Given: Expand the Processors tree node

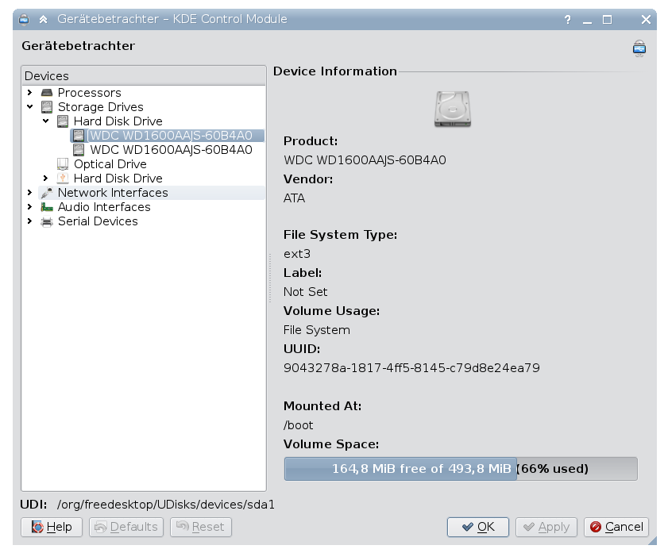Looking at the screenshot, I should click(29, 93).
